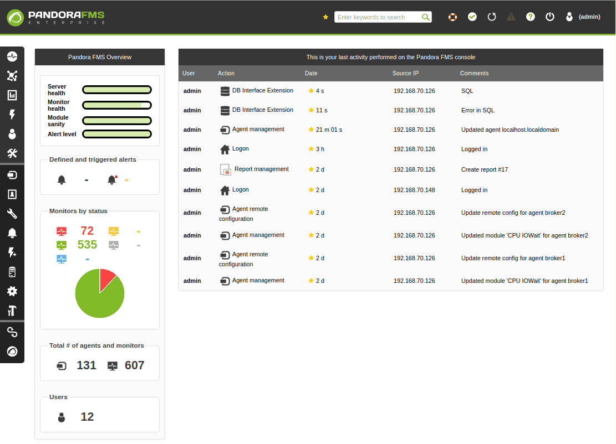
Task: Click the critical monitors count 72
Action: pyautogui.click(x=87, y=231)
